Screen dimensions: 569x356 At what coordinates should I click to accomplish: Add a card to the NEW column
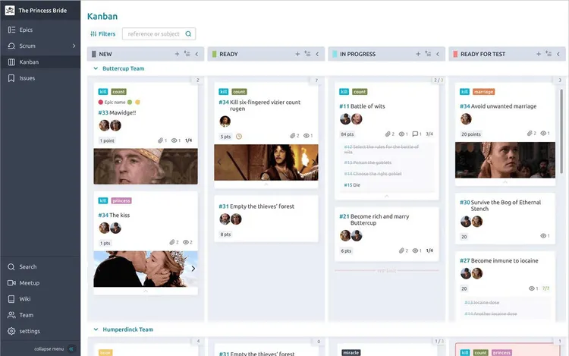177,54
